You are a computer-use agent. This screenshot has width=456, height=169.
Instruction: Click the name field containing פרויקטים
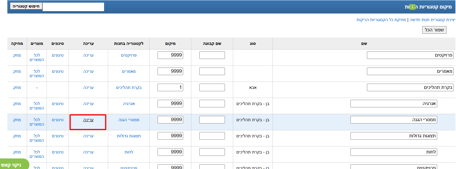[x=410, y=55]
